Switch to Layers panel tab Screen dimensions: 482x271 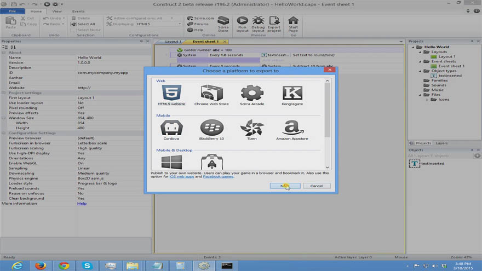pyautogui.click(x=441, y=143)
